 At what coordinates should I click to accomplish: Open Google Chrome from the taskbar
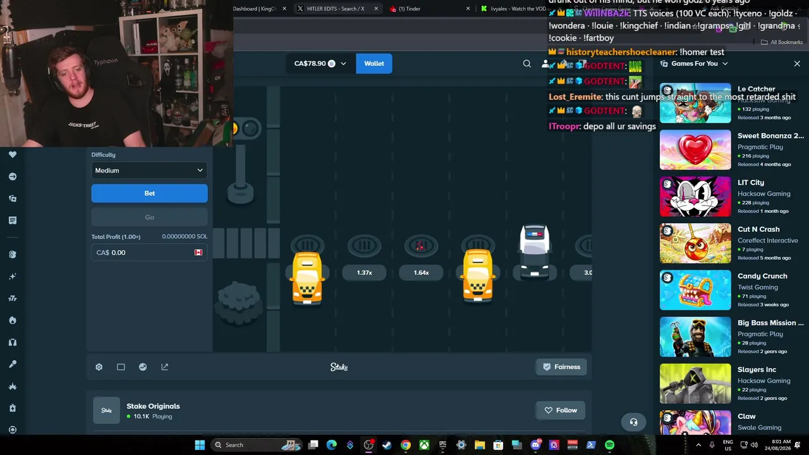406,445
